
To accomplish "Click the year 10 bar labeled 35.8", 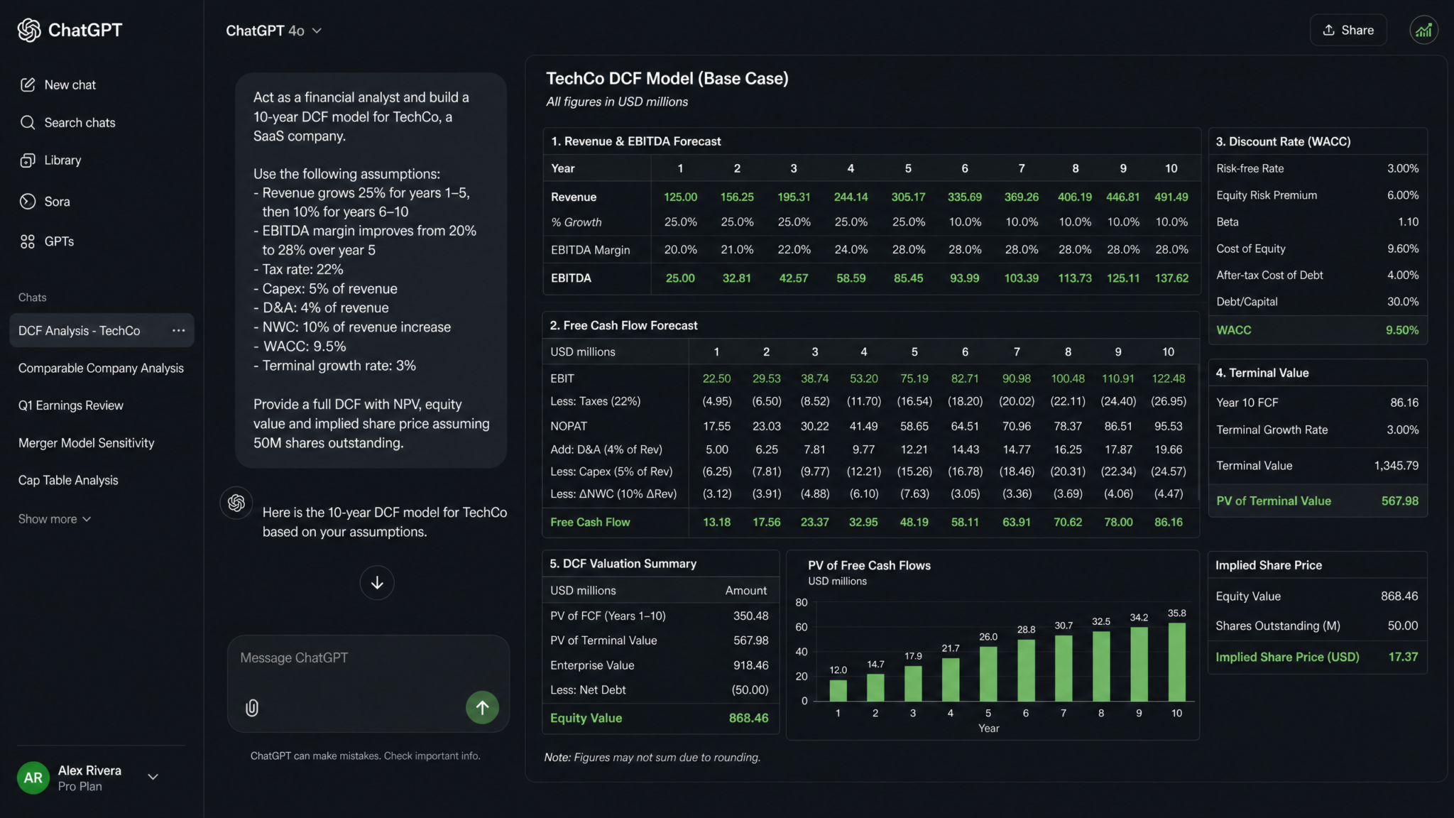I will [1176, 662].
